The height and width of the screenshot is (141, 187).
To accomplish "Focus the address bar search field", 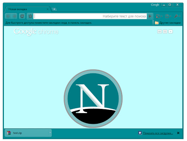I will (x=90, y=16).
